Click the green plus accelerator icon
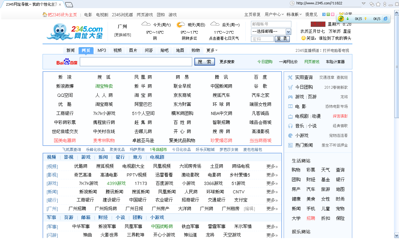 341,18
